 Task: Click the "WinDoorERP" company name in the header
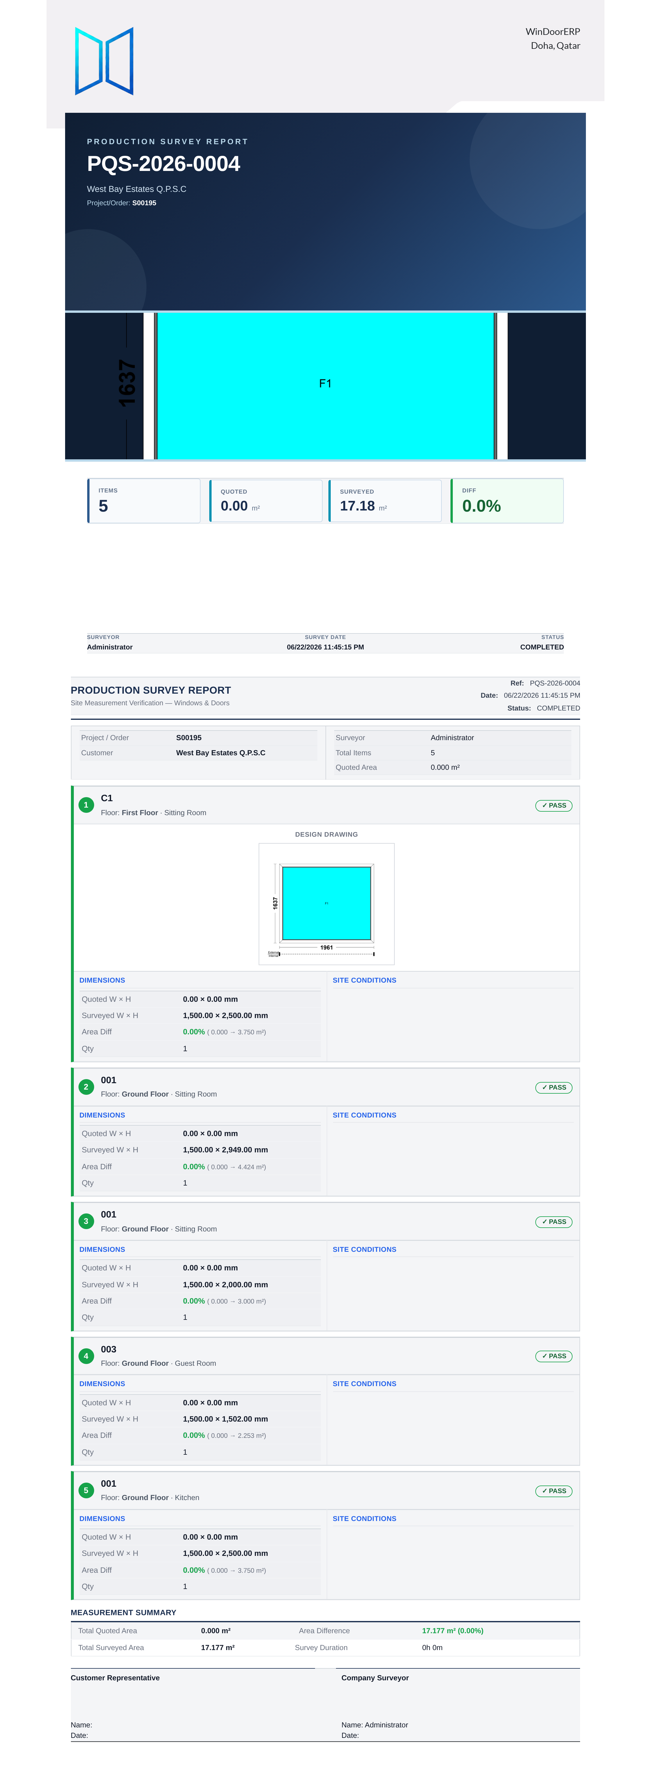pyautogui.click(x=553, y=32)
